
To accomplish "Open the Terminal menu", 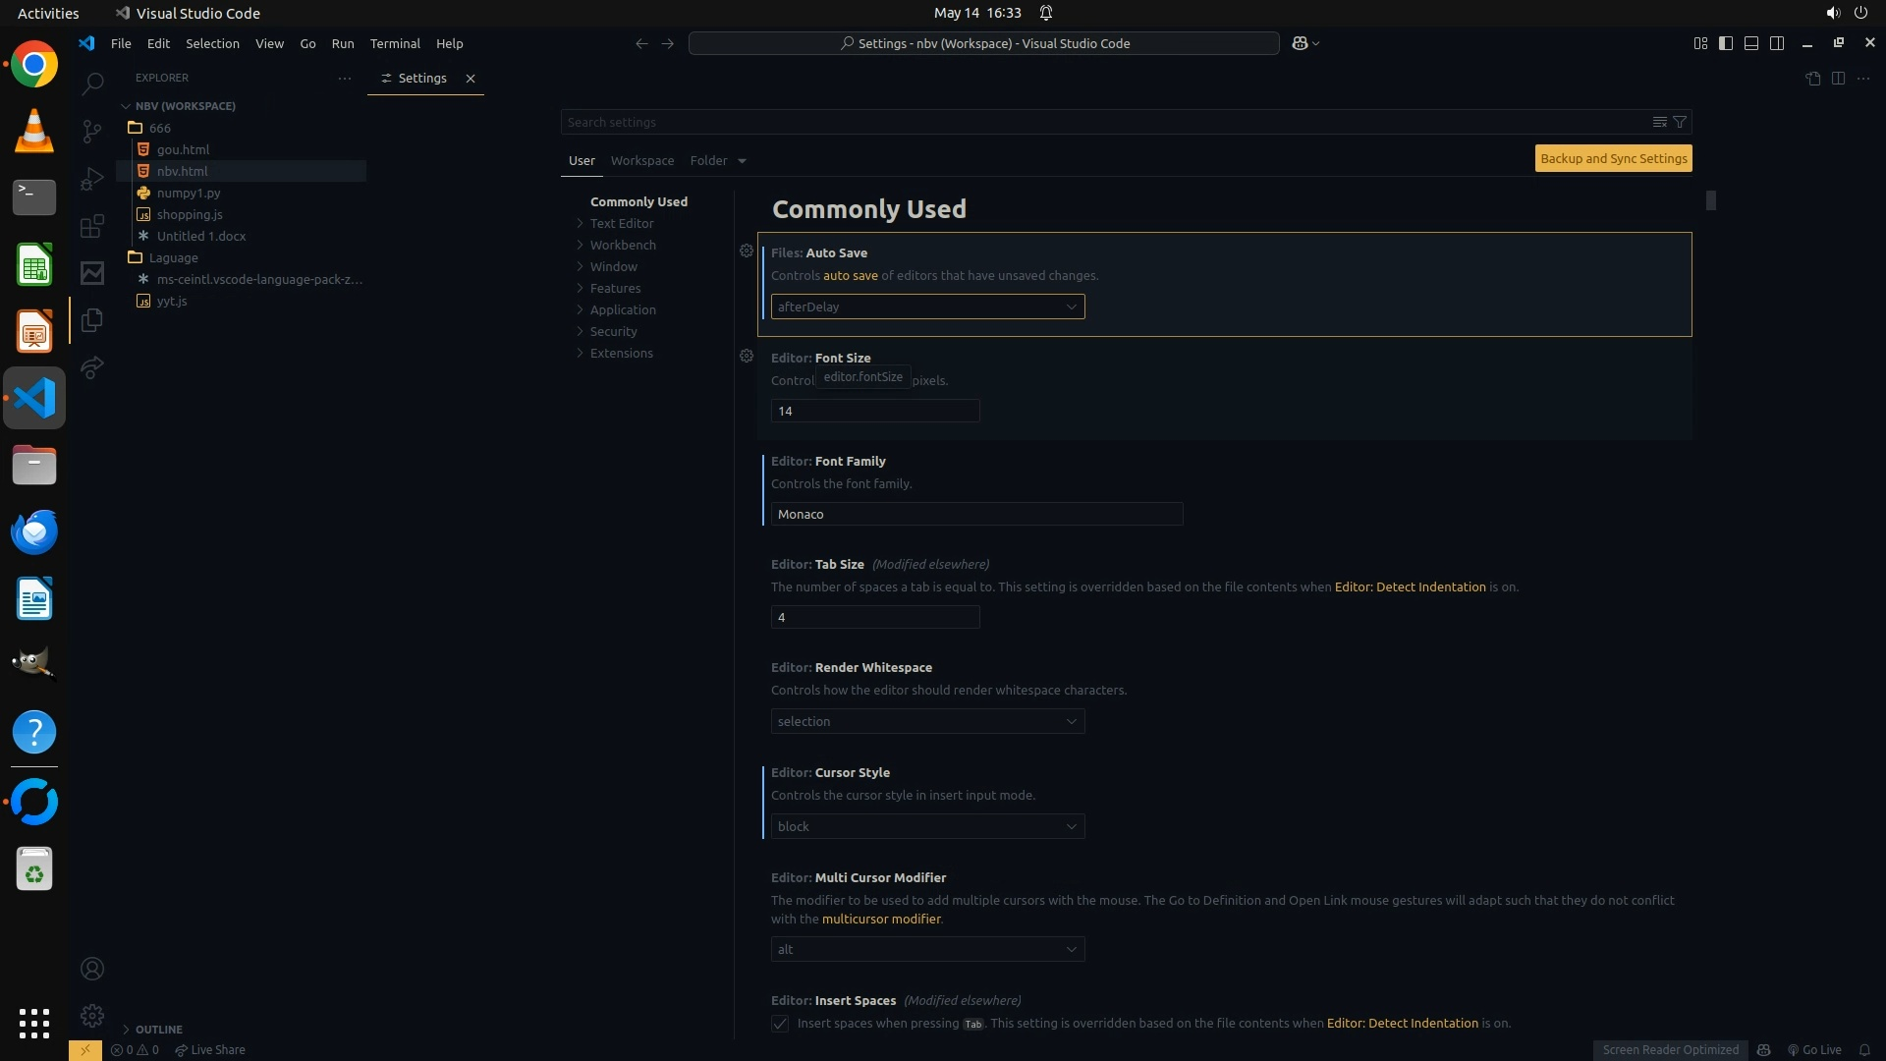I will 395,43.
